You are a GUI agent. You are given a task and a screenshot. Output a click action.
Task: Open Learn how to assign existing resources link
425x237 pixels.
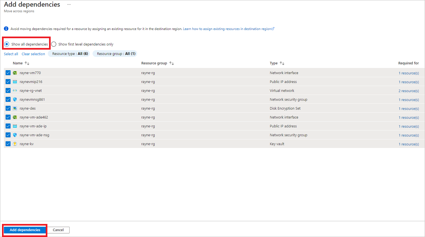click(229, 29)
